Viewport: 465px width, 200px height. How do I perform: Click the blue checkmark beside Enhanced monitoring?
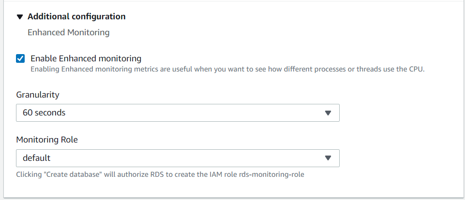coord(20,58)
